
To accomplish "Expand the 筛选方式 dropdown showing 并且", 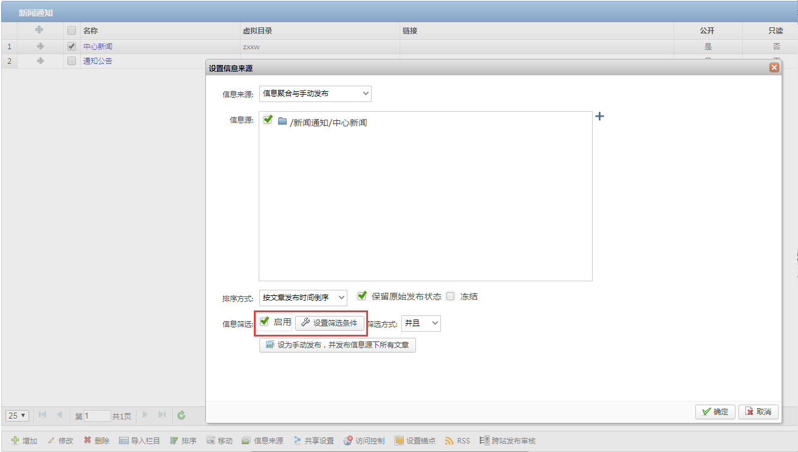I will [x=421, y=323].
